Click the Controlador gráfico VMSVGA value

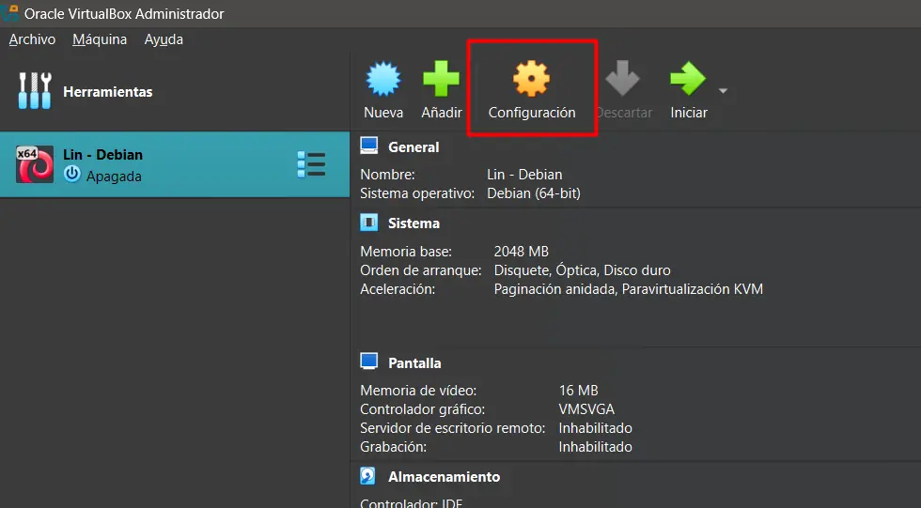coord(587,409)
